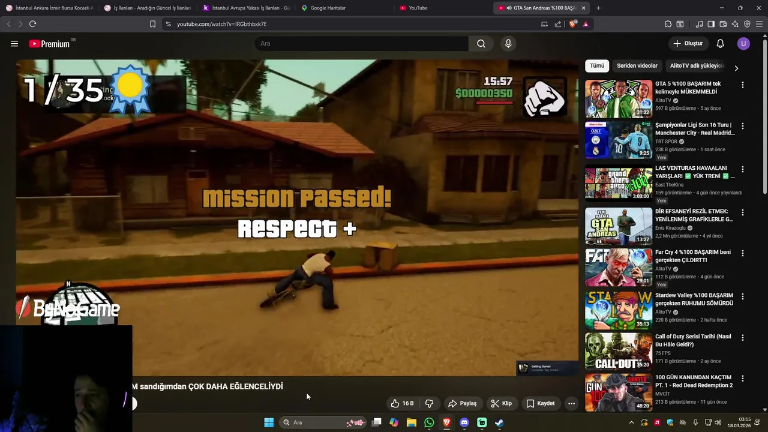Share this page from address bar

pos(558,24)
